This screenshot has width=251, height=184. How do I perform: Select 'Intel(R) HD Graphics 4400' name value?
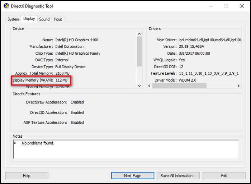click(x=77, y=40)
